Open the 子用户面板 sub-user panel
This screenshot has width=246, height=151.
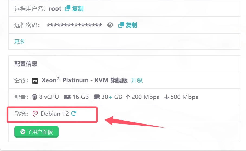[36, 132]
